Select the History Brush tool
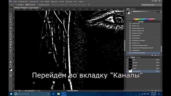 coord(11,36)
